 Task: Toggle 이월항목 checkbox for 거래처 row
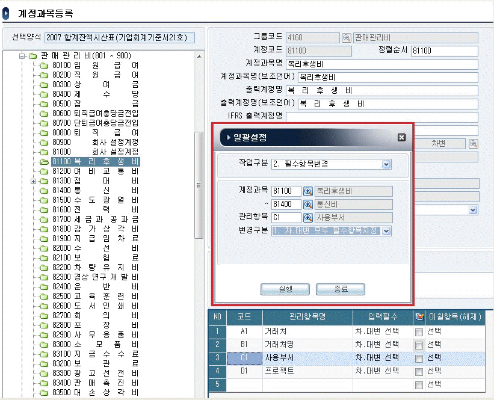click(x=419, y=331)
